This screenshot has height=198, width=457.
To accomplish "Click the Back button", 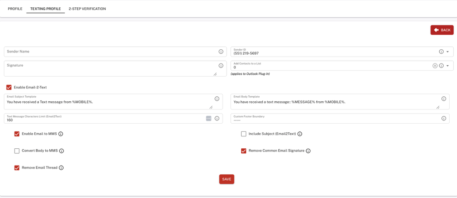I will click(x=442, y=30).
